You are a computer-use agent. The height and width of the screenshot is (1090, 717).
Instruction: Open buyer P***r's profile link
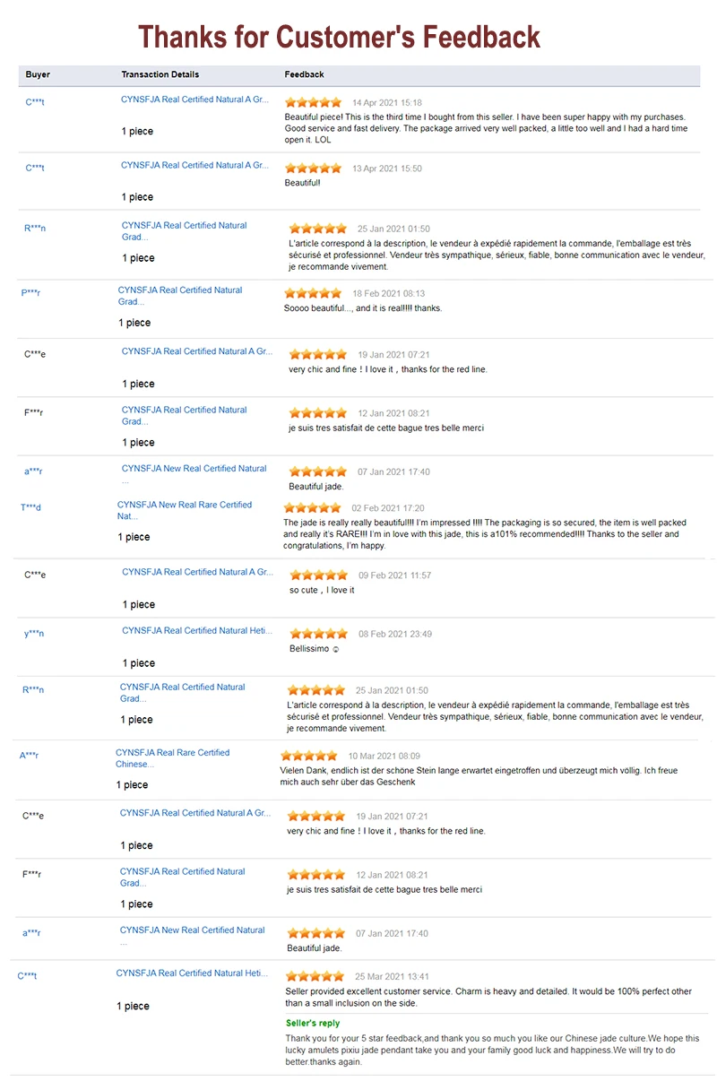30,293
